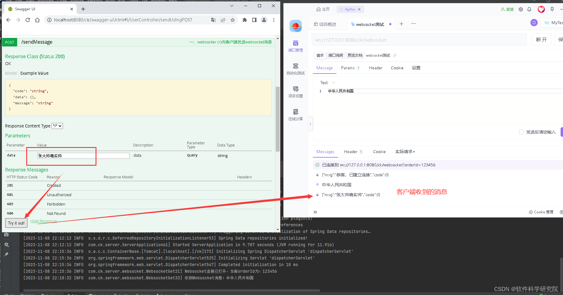
Task: Open 项目设置 from the Apifox sidebar
Action: (295, 91)
